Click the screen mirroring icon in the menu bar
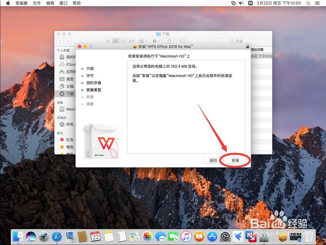Image resolution: width=326 pixels, height=245 pixels. (233, 3)
